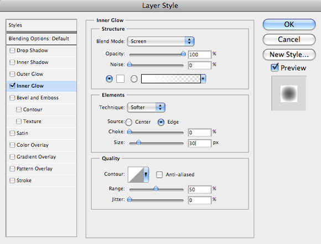Screen dimensions: 321x244
Task: Click the style preview thumbnail
Action: (289, 93)
